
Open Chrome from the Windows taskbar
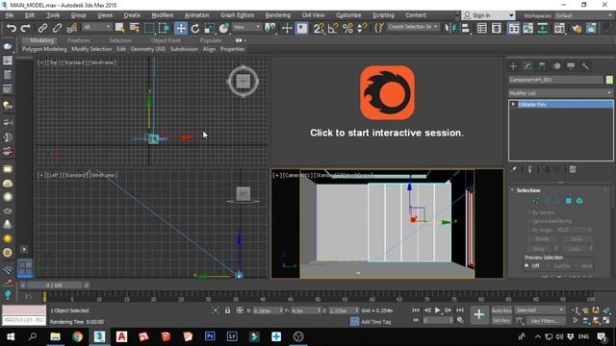(77, 336)
